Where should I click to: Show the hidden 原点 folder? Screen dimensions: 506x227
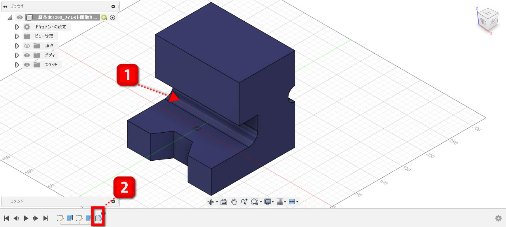click(27, 46)
